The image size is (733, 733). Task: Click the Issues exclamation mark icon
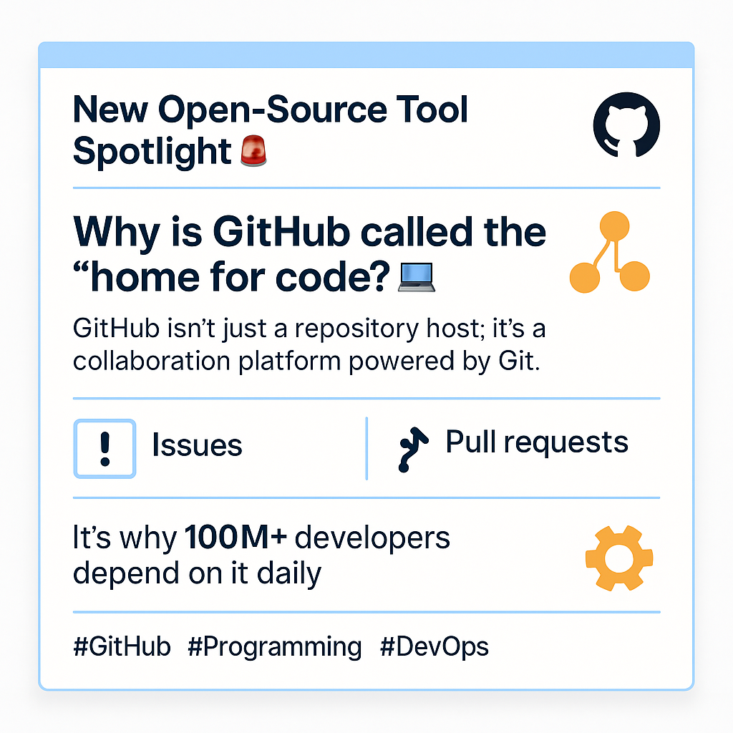[105, 448]
